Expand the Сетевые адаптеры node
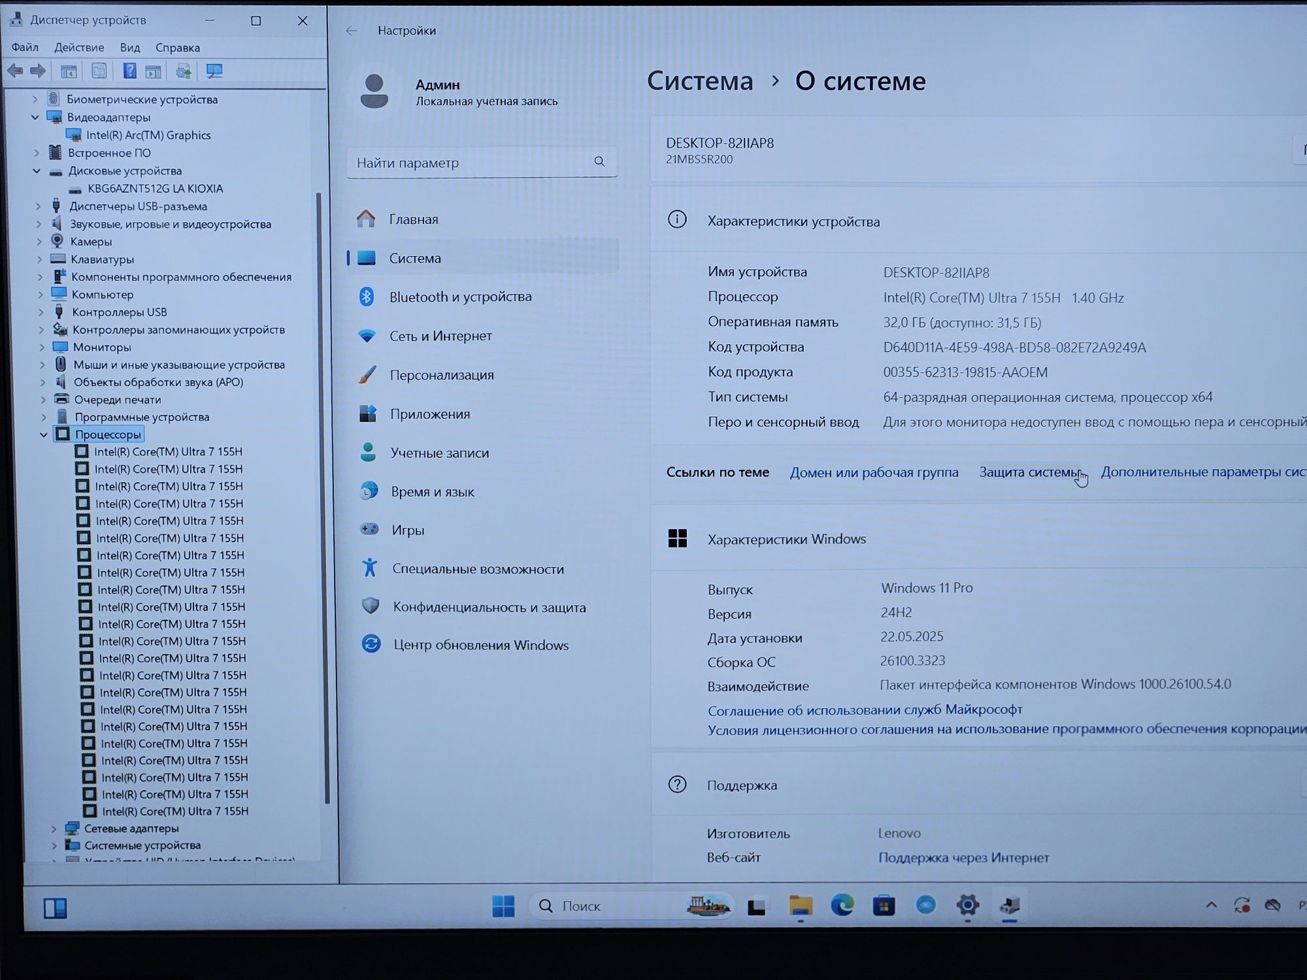The width and height of the screenshot is (1307, 980). coord(54,828)
